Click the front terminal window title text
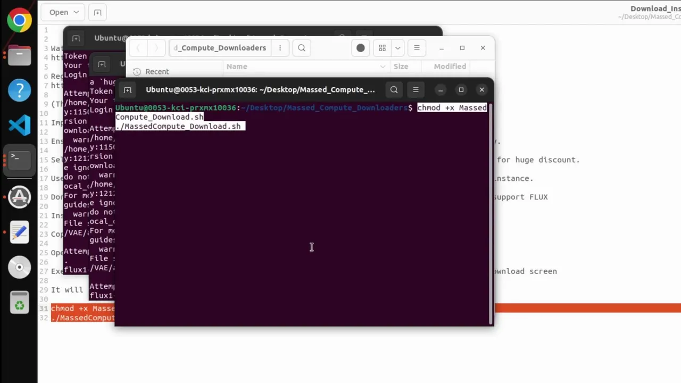 click(x=260, y=90)
